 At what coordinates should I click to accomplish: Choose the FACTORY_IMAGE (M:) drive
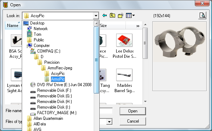(x=53, y=113)
